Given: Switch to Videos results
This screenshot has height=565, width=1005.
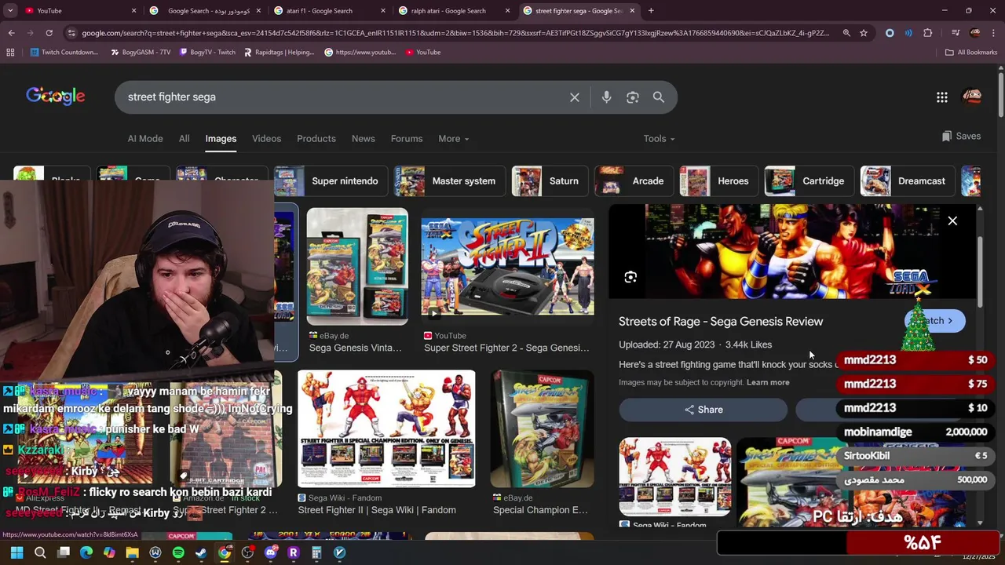Looking at the screenshot, I should pos(266,139).
